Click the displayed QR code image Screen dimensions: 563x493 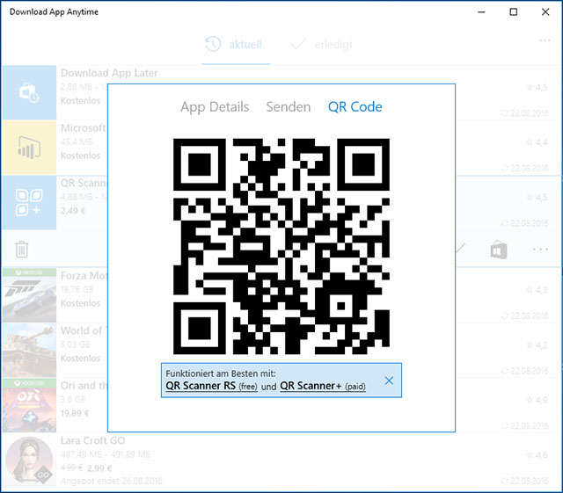tap(281, 246)
